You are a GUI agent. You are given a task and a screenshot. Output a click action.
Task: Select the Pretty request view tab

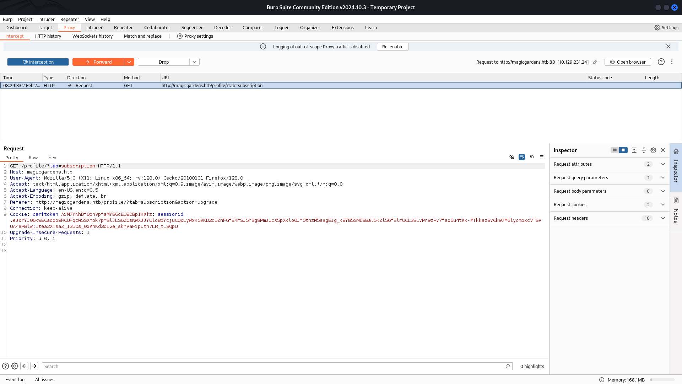click(12, 158)
